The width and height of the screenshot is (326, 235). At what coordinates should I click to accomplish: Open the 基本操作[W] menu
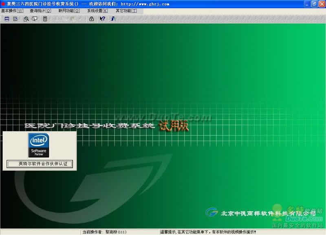12,11
